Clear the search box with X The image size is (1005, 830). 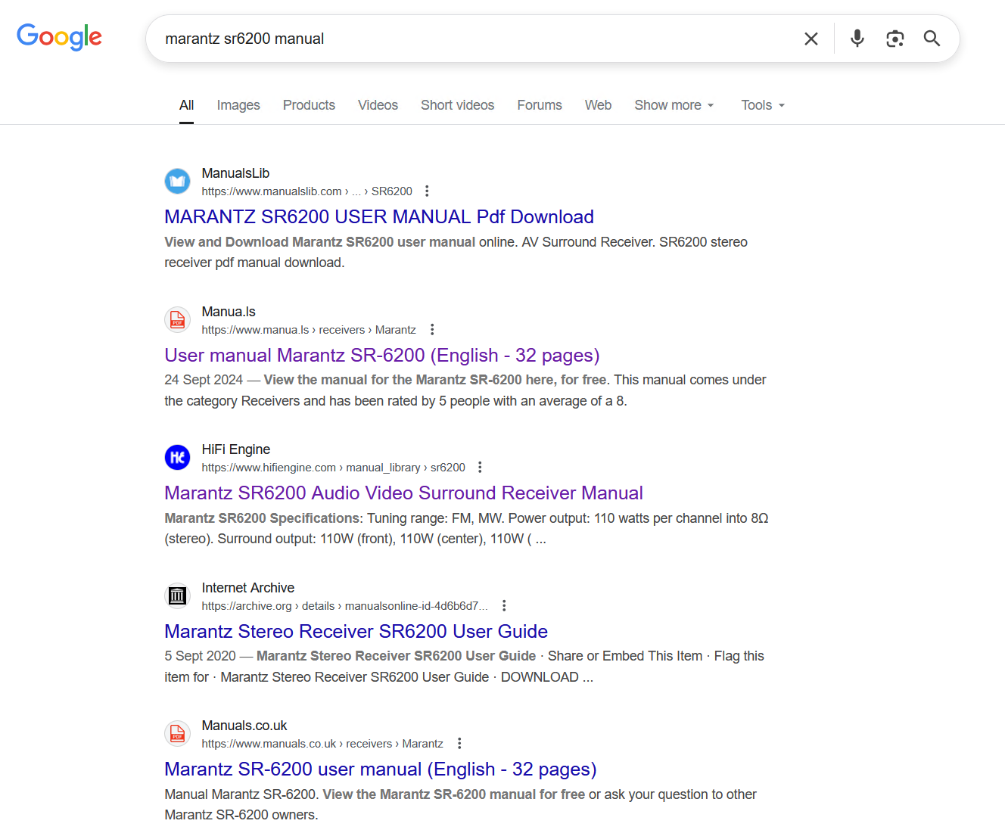coord(811,39)
